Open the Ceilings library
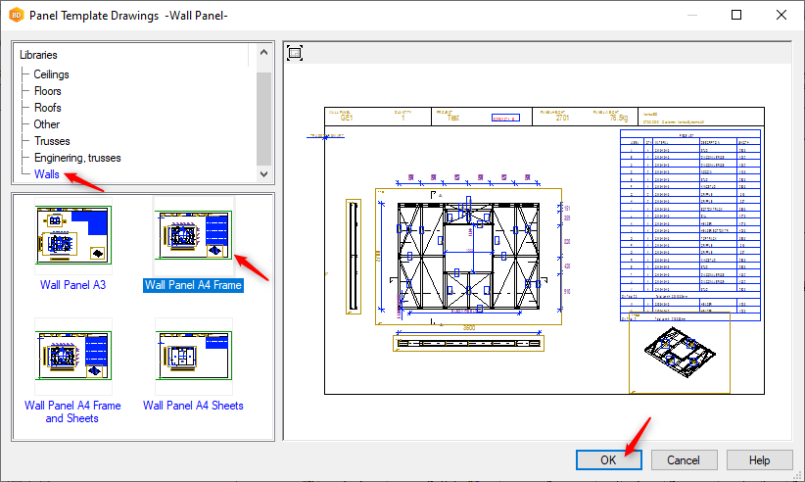The height and width of the screenshot is (482, 805). tap(51, 74)
